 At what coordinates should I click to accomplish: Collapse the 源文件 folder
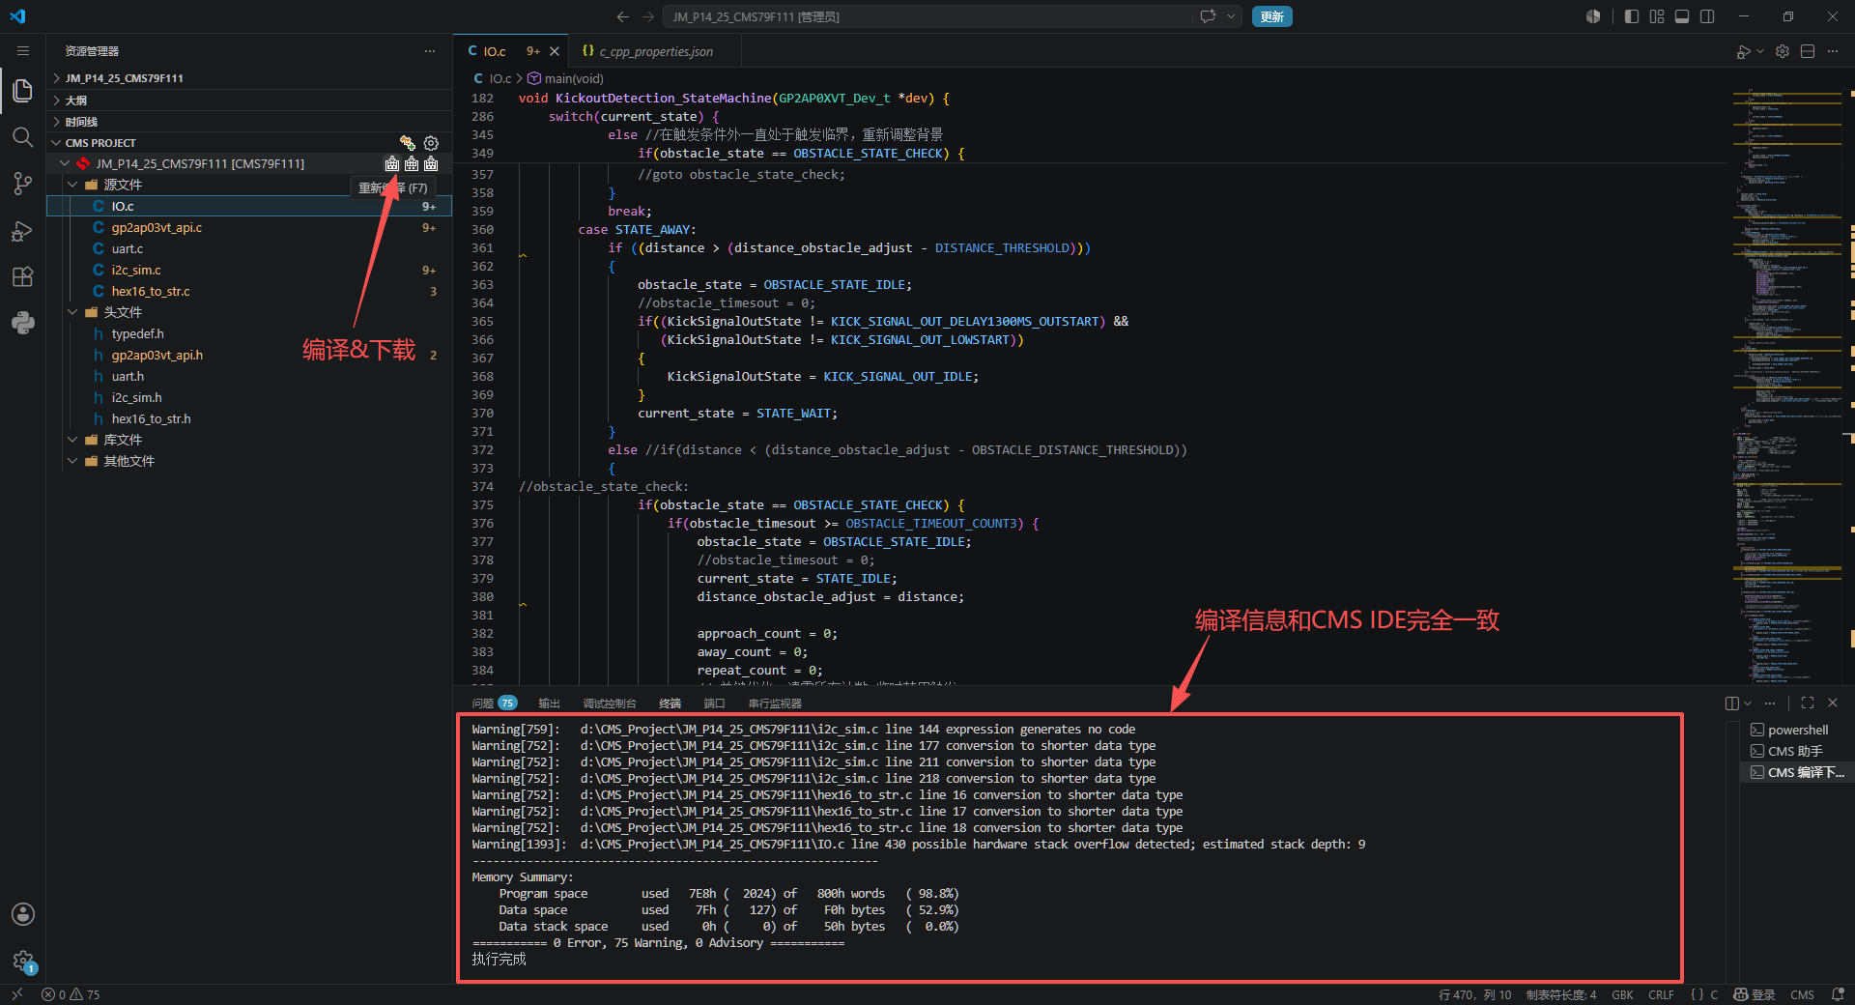(72, 185)
